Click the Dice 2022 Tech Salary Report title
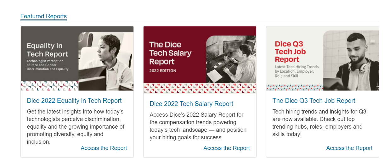This screenshot has height=166, width=390. click(191, 104)
